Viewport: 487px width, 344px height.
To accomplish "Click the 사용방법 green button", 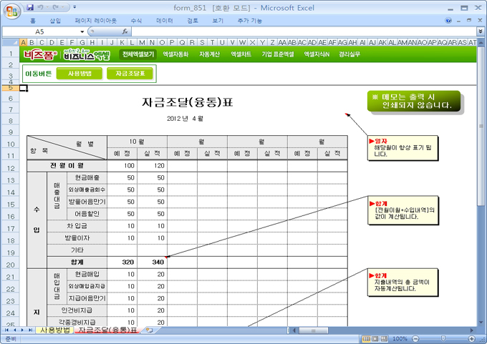I will pyautogui.click(x=79, y=74).
